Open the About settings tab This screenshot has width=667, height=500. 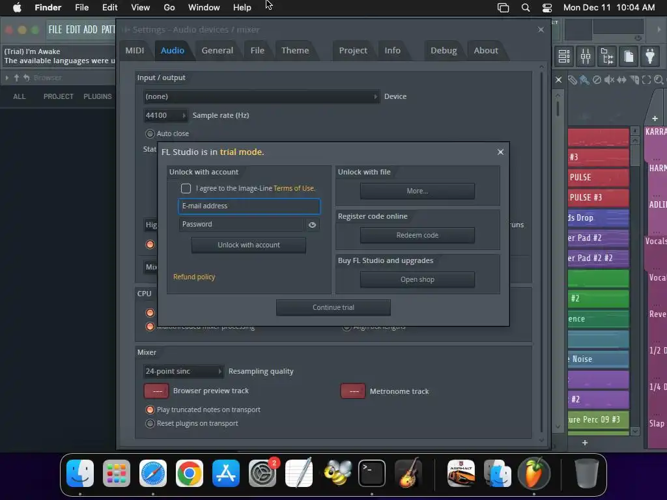pyautogui.click(x=486, y=50)
